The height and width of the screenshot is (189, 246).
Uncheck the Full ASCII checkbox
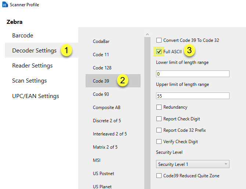[159, 52]
